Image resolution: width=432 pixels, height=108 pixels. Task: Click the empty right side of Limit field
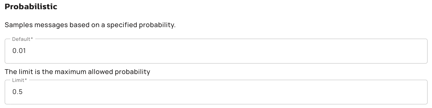click(x=371, y=92)
